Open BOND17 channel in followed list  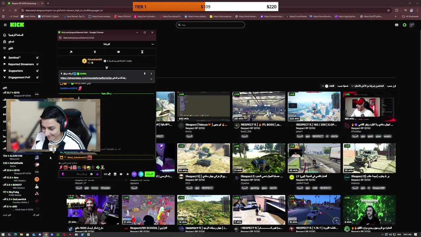click(20, 186)
